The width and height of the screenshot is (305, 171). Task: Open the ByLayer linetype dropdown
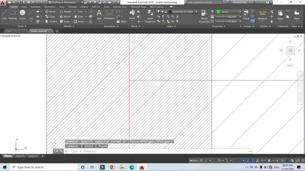(x=228, y=21)
